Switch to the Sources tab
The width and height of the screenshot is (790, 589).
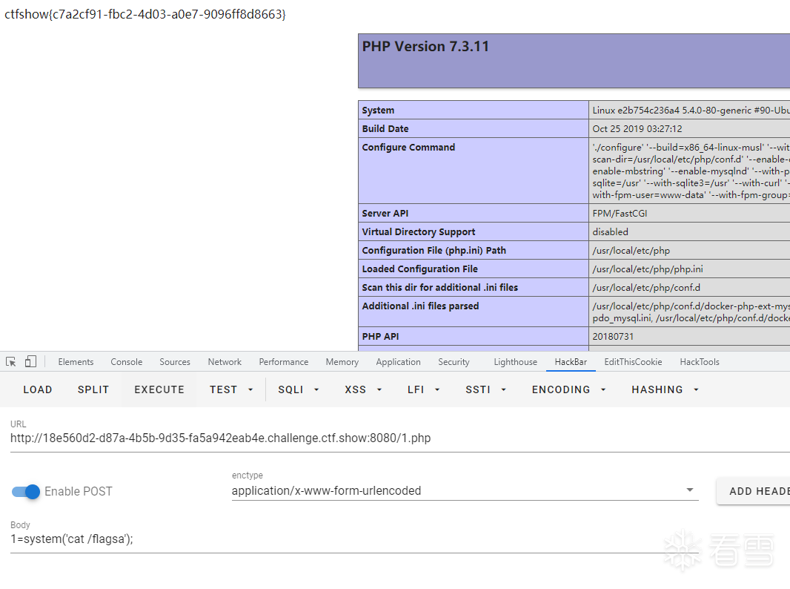click(175, 361)
